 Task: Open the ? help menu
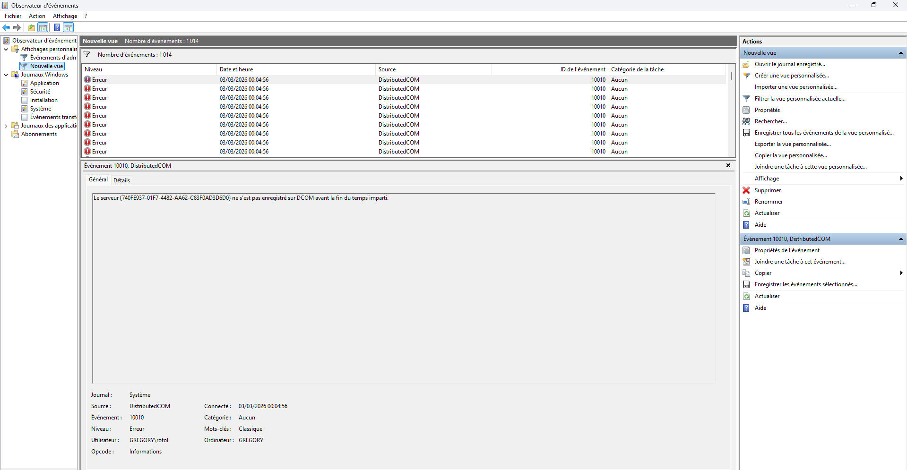point(86,16)
